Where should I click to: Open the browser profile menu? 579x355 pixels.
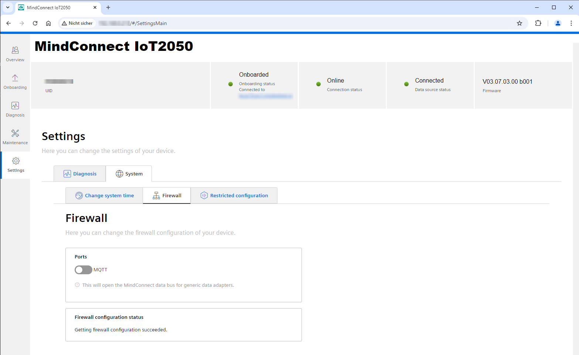[x=558, y=23]
